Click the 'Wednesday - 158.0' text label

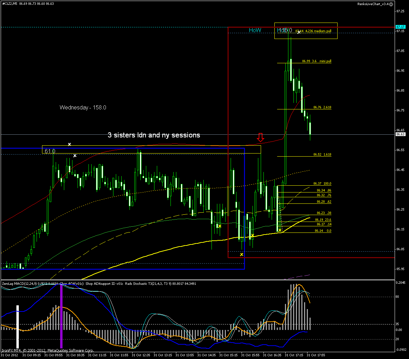[x=83, y=108]
